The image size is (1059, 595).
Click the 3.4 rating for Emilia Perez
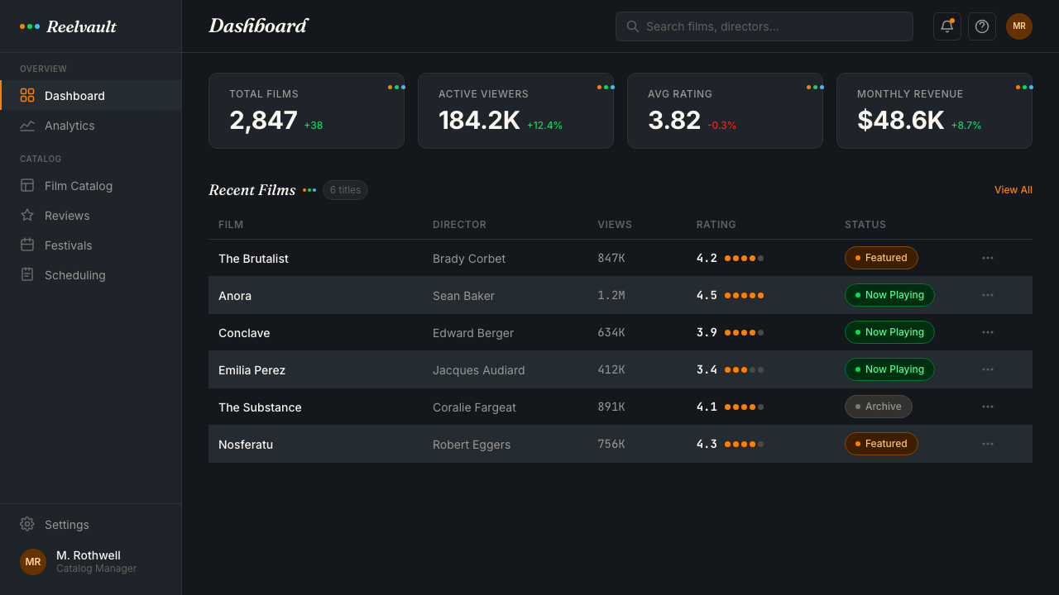tap(707, 369)
